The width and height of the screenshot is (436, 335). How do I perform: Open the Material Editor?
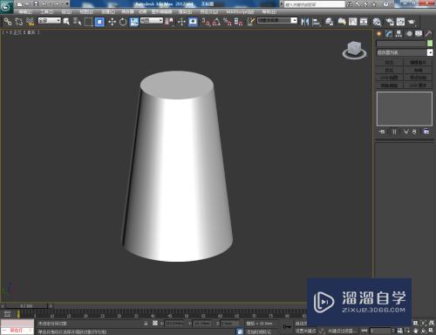(x=377, y=22)
